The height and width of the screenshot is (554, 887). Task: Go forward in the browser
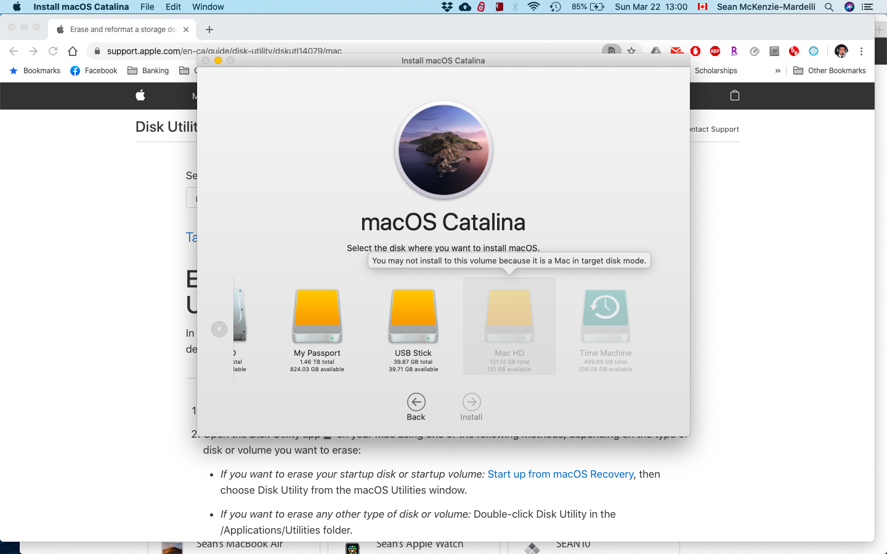coord(33,51)
